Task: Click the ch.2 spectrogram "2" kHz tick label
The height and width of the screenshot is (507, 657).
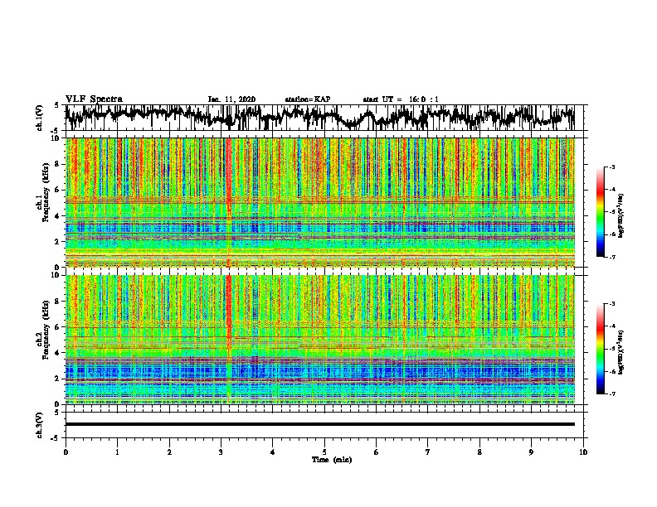Action: [x=58, y=379]
